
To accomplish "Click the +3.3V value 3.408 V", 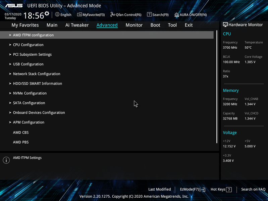I will (228, 161).
